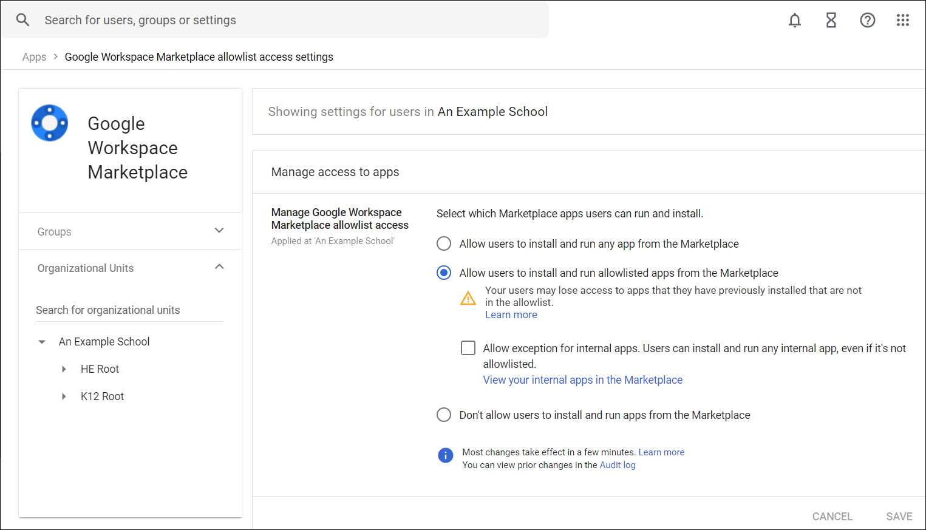Focus the Search for organizational units field

coord(129,310)
